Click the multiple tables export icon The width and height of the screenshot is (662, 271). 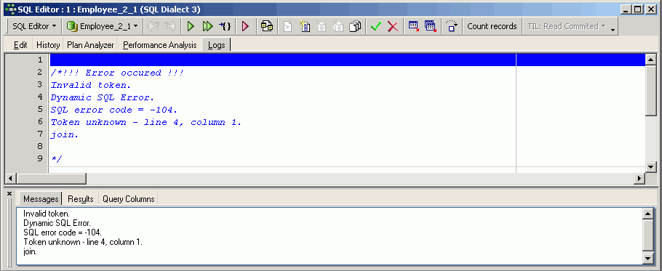[x=430, y=27]
